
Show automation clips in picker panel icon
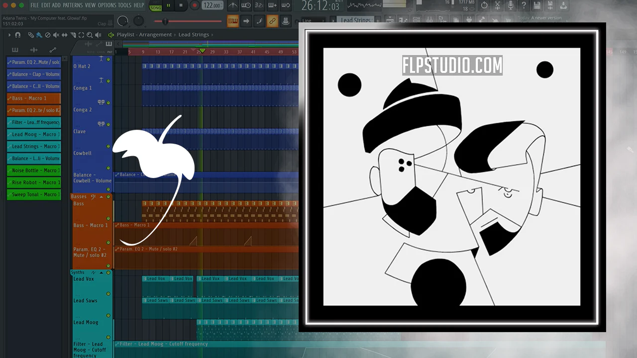tap(53, 50)
